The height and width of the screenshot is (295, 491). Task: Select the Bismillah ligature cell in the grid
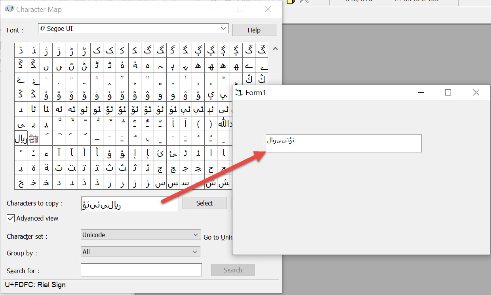coord(34,139)
